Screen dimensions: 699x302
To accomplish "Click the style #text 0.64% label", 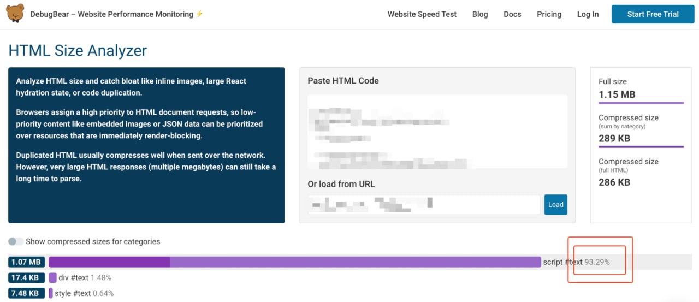I will [84, 293].
